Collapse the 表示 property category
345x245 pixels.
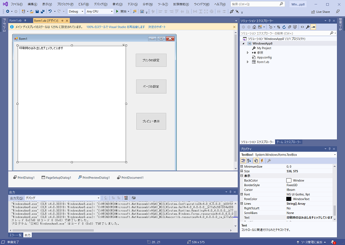pyautogui.click(x=242, y=176)
